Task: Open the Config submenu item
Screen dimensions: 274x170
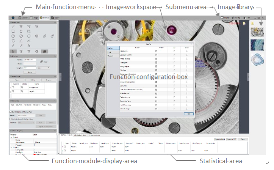Action: click(236, 18)
